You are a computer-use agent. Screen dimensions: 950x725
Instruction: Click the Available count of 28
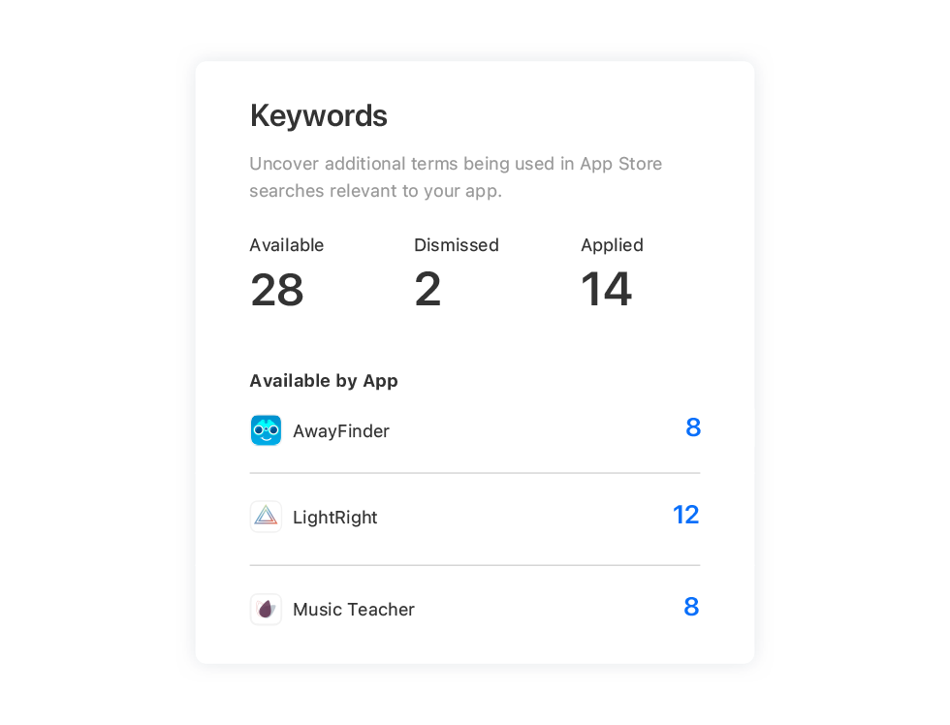coord(277,290)
